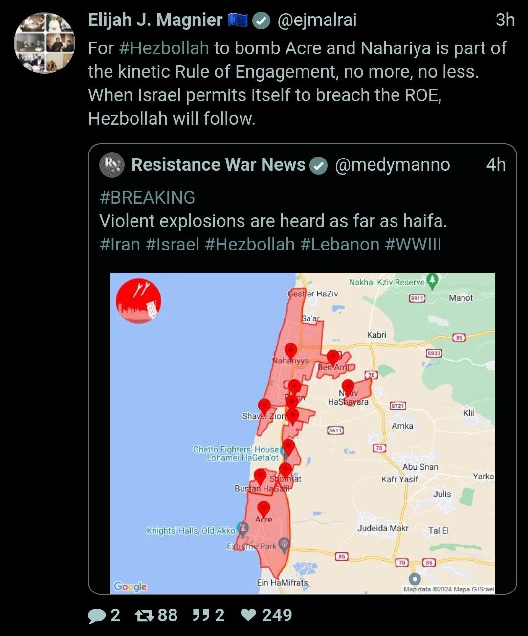Click the red rocket alert logo

[x=138, y=301]
